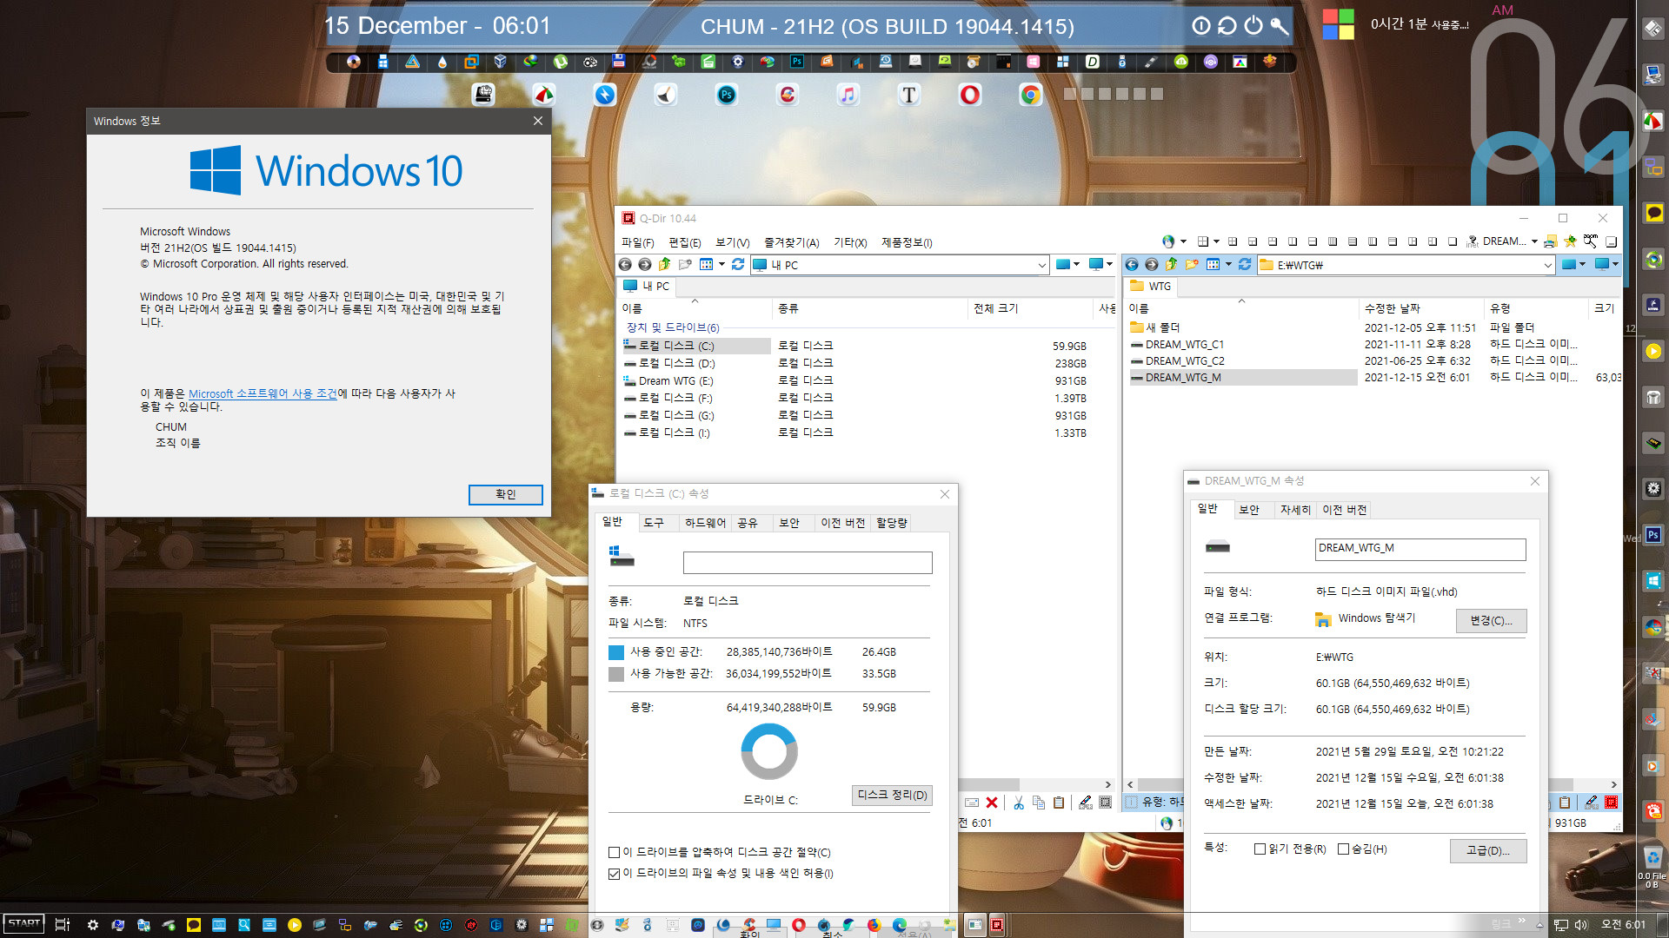
Task: Open the Q-Dir pane layout dropdown arrow
Action: tap(1216, 241)
